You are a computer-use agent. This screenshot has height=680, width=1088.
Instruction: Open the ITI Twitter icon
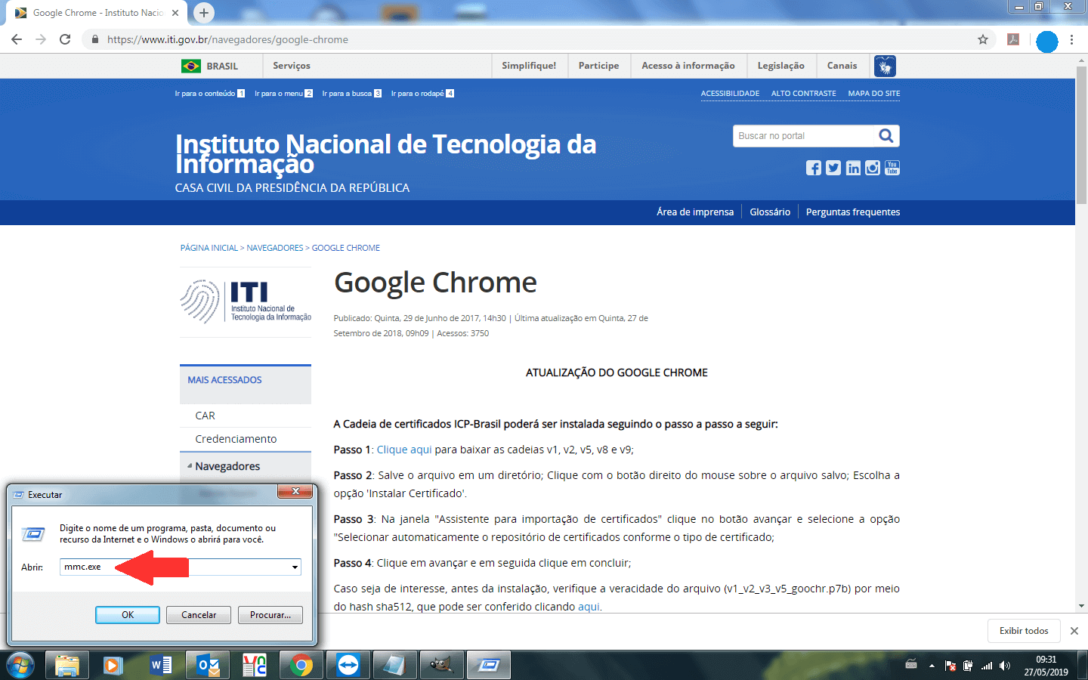point(833,168)
